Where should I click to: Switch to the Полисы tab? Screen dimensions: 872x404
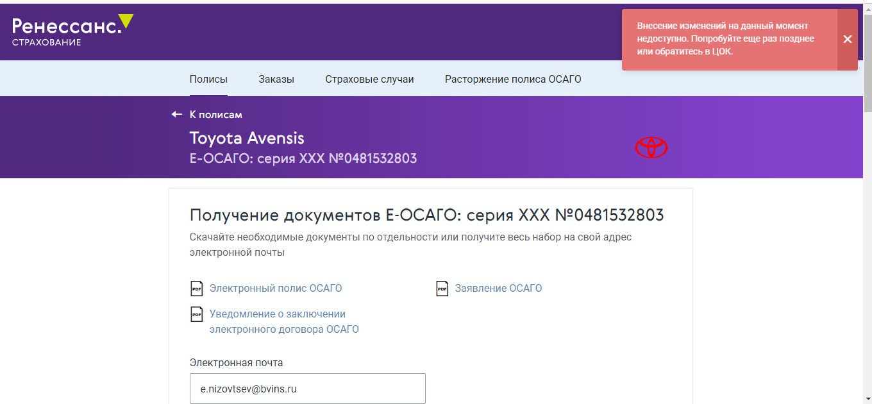click(208, 80)
